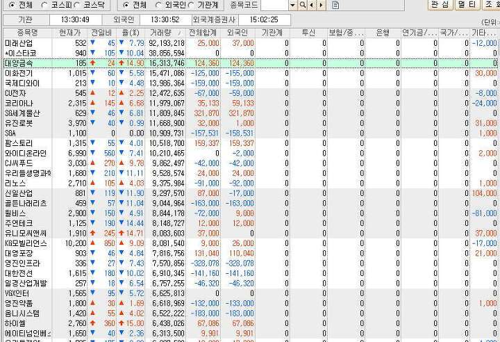Sort by 종목명 column header
Viewport: 500px width, 342px height.
click(27, 33)
